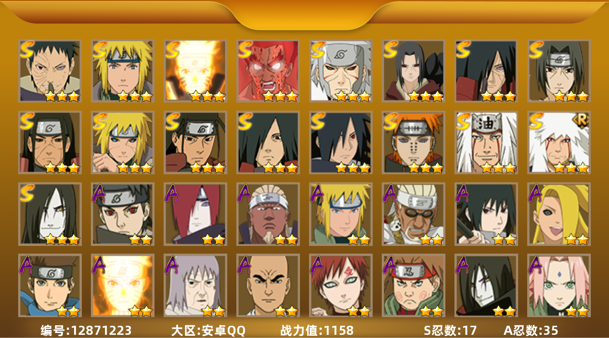Select the golden glowing two-star A-rank ninja

tap(122, 286)
